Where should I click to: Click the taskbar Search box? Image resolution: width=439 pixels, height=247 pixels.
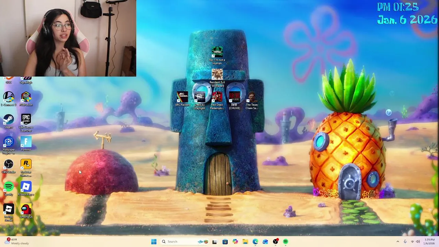(x=185, y=242)
